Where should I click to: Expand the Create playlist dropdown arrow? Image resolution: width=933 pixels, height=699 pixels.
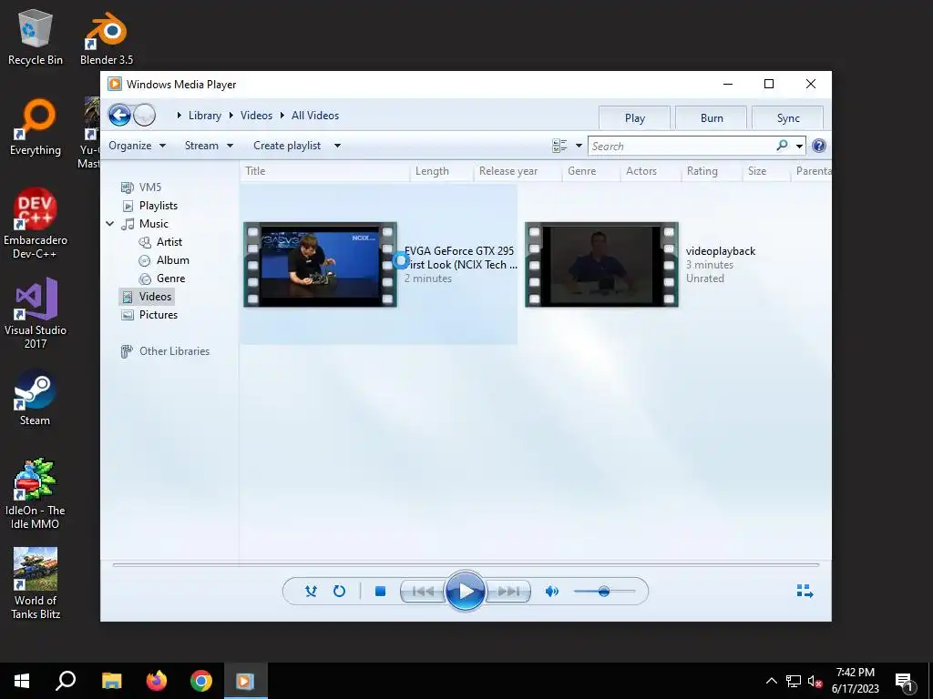337,146
